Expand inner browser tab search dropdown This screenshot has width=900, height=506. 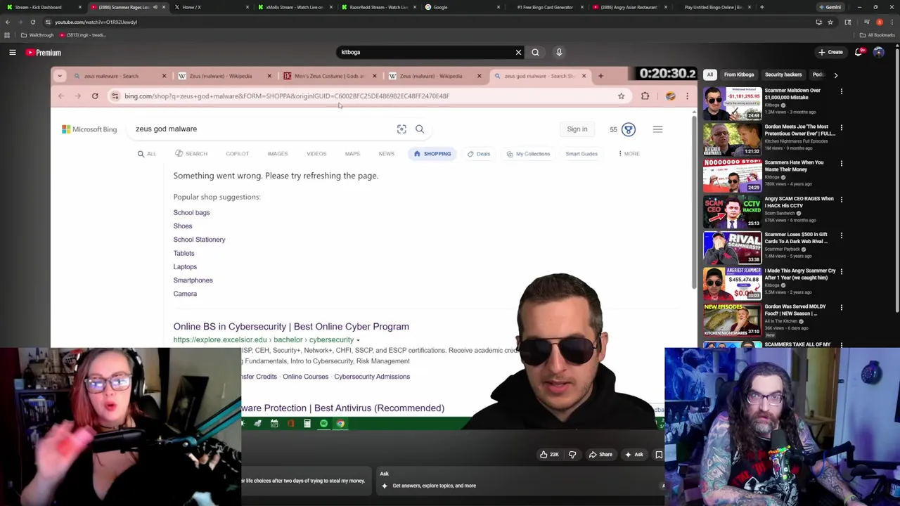60,76
